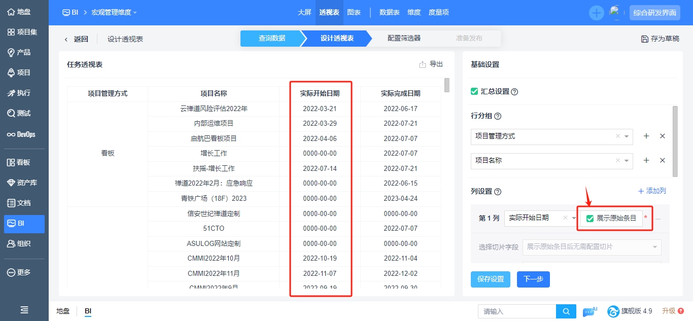Switch to the 度量项 tab

(x=438, y=13)
